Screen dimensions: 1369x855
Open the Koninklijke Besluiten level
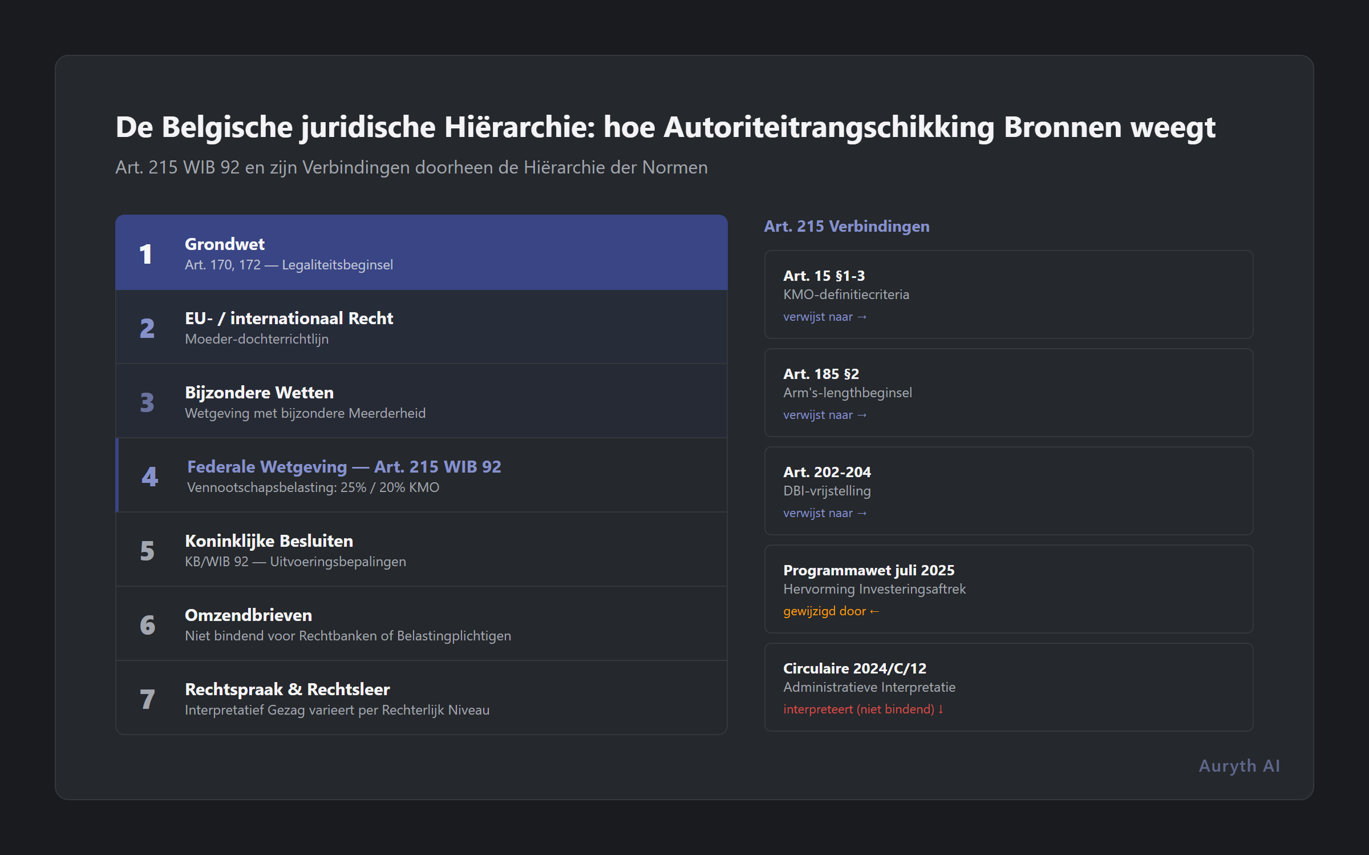coord(421,549)
